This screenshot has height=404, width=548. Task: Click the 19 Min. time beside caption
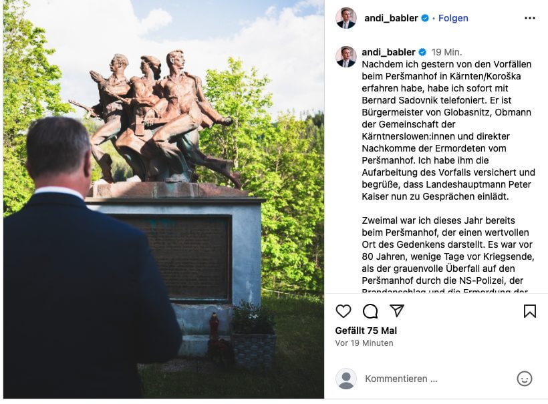[446, 52]
